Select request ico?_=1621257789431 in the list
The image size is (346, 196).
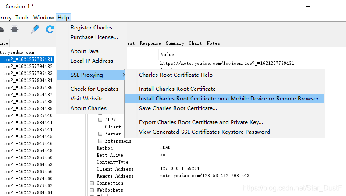pyautogui.click(x=27, y=59)
